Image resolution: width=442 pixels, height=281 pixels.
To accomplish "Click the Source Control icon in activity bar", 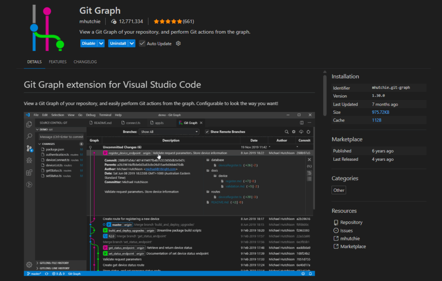I will point(29,149).
